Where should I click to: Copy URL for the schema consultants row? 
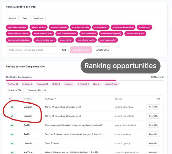(x=153, y=116)
